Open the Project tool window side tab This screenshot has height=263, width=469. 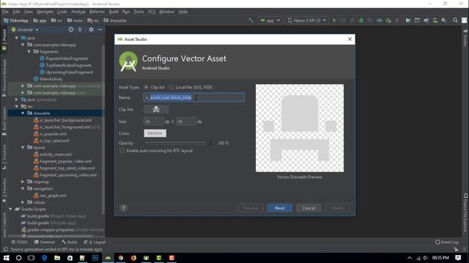tap(4, 40)
